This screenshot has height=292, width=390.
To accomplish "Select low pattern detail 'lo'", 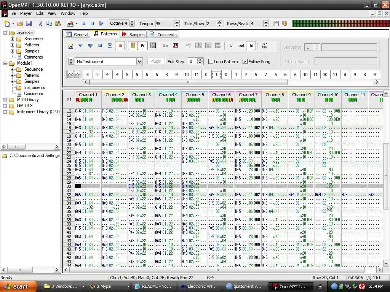I will tap(231, 46).
